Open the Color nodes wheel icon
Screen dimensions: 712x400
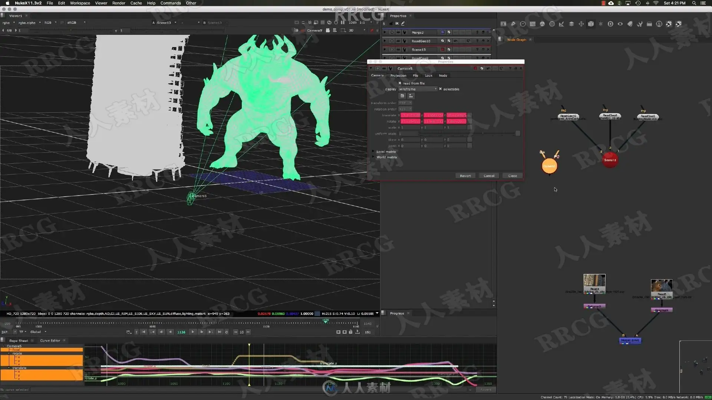542,24
